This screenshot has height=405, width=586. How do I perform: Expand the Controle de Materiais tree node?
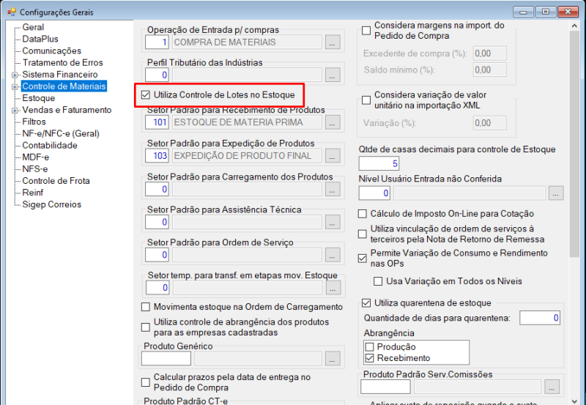15,86
